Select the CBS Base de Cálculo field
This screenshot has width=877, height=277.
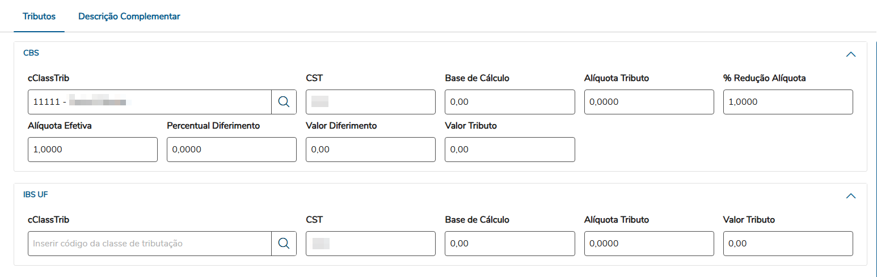click(509, 102)
